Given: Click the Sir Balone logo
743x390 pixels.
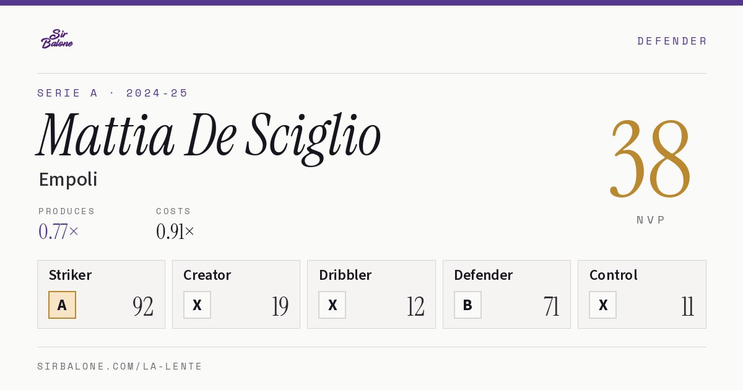Looking at the screenshot, I should tap(57, 39).
